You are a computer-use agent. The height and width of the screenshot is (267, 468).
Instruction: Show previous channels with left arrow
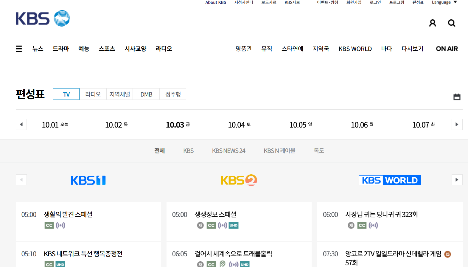click(x=21, y=180)
